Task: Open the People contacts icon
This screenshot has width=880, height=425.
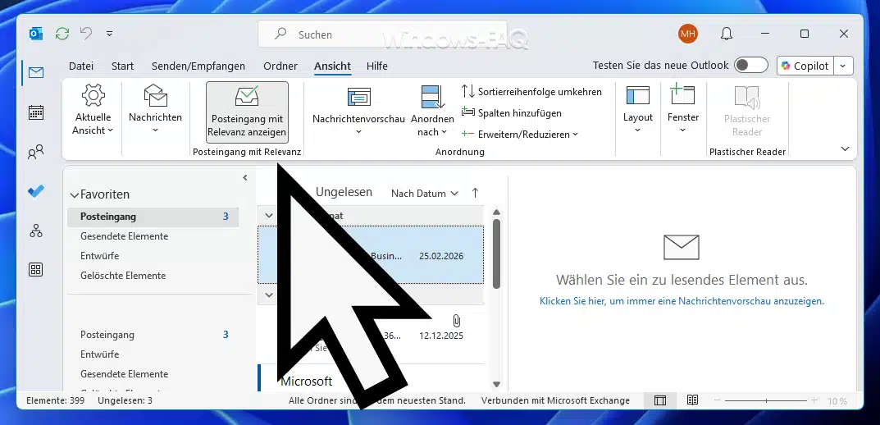Action: tap(35, 152)
